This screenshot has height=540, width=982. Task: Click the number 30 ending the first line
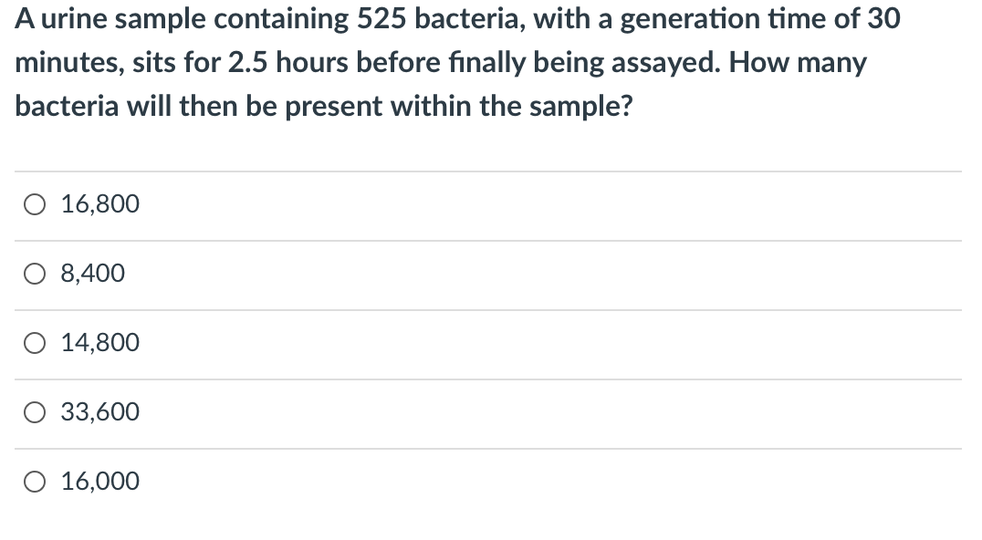[x=883, y=19]
